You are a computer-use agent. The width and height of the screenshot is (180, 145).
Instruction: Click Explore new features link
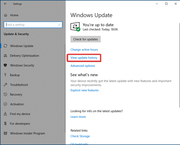pos(85,90)
